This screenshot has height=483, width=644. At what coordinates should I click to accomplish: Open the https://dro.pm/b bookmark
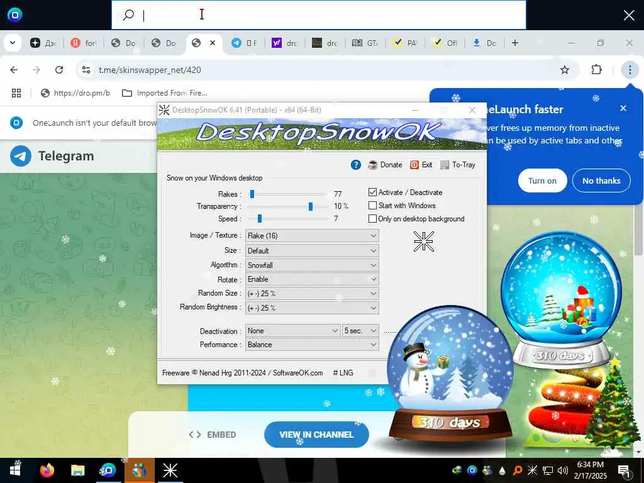click(x=75, y=93)
